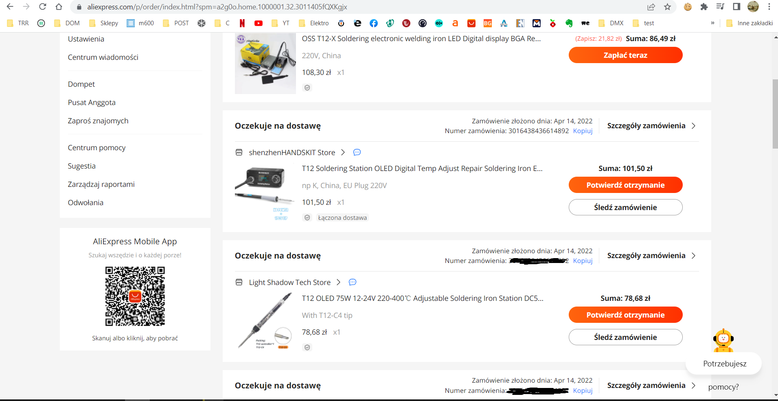Expand shenzhenHANDSKIT Store chevron

[x=343, y=152]
